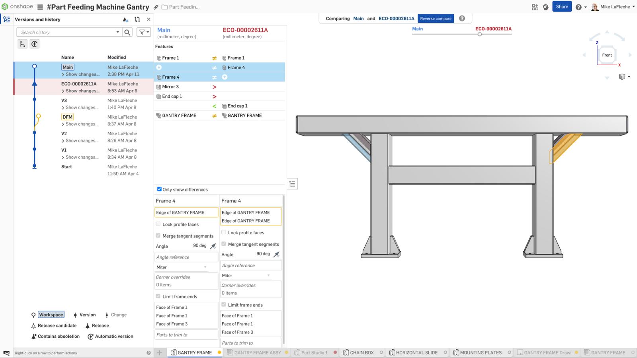This screenshot has height=358, width=637.
Task: Open the Miter corner type dropdown
Action: point(182,267)
